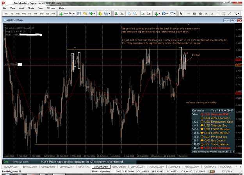Select the ellipse drawing tool

[x=200, y=14]
